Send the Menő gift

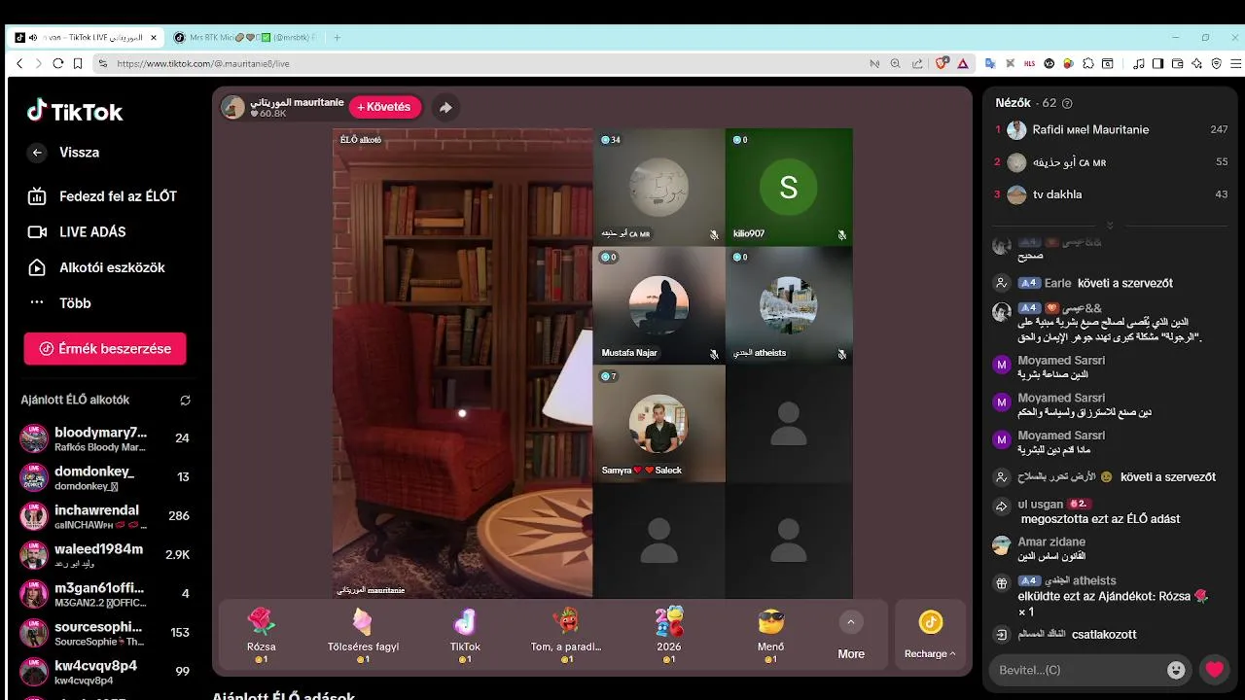click(x=770, y=634)
